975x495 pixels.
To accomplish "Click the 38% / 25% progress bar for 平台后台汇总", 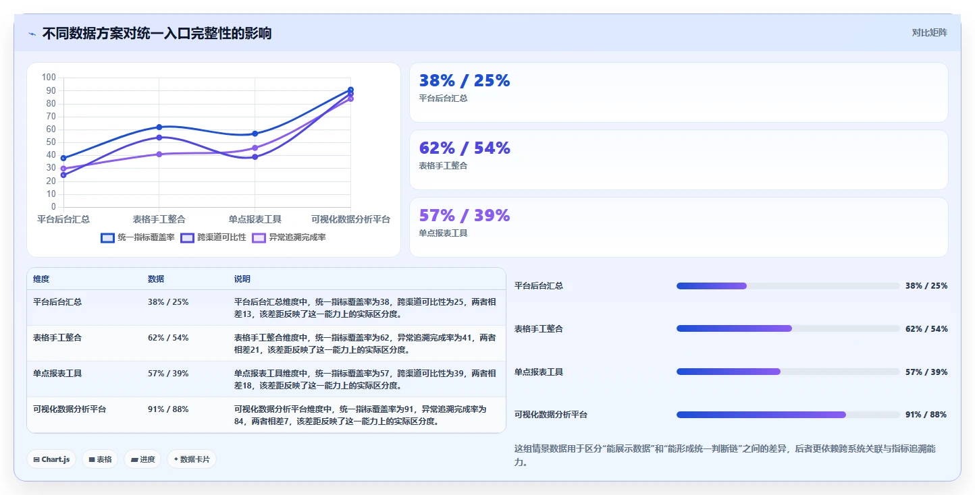I will point(788,286).
